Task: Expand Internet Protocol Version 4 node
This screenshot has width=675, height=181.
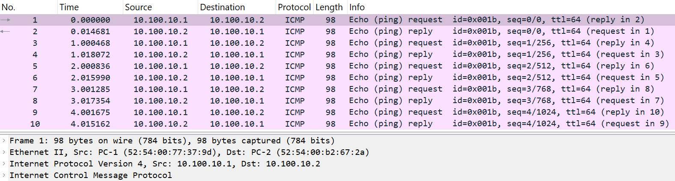Action: (x=4, y=164)
